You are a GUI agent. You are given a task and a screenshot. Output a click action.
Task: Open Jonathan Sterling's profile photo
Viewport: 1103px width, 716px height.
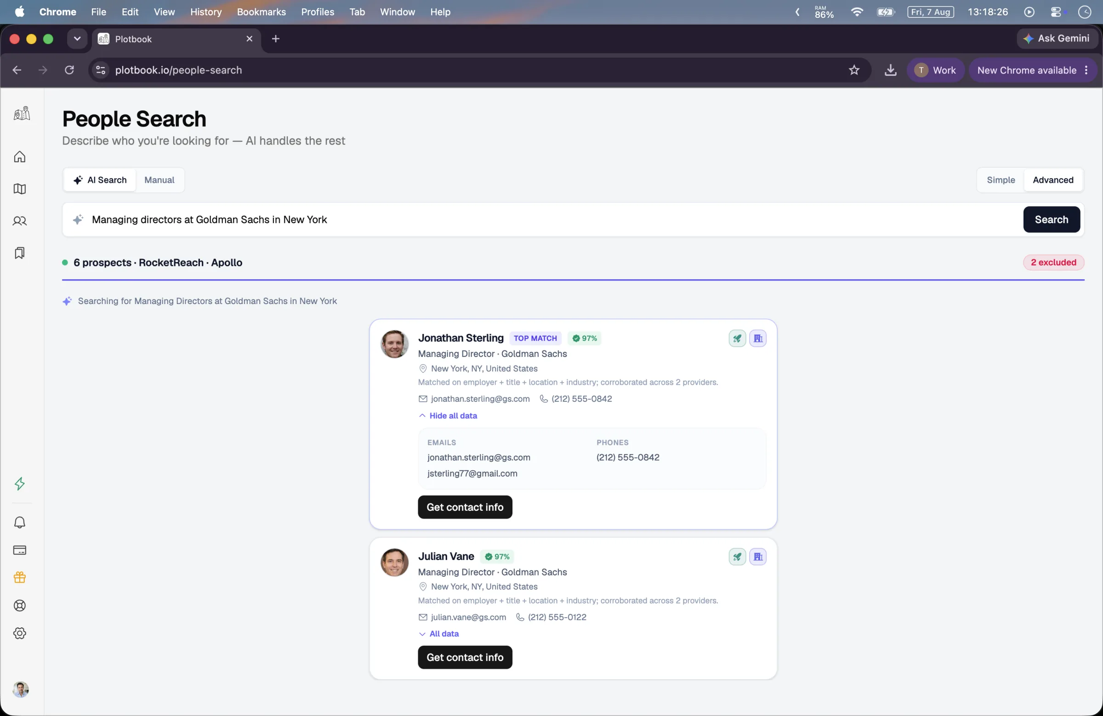pyautogui.click(x=394, y=344)
